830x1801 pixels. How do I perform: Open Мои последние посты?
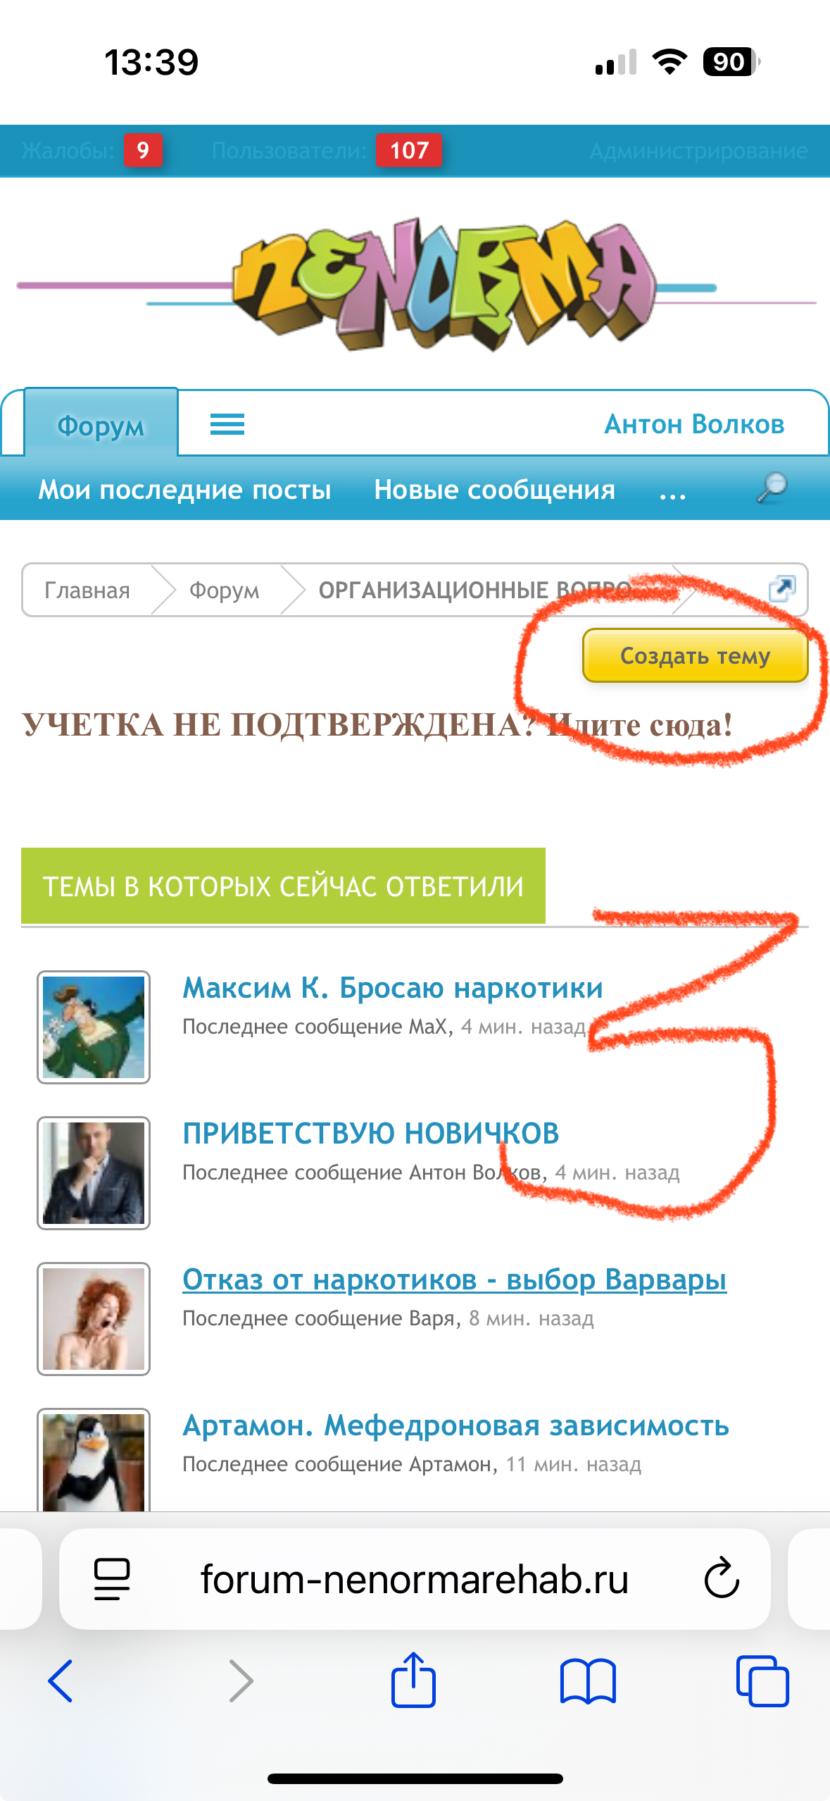tap(184, 490)
